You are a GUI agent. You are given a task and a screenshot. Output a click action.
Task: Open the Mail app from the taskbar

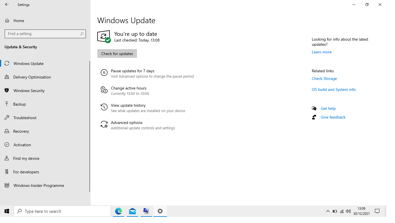132,211
